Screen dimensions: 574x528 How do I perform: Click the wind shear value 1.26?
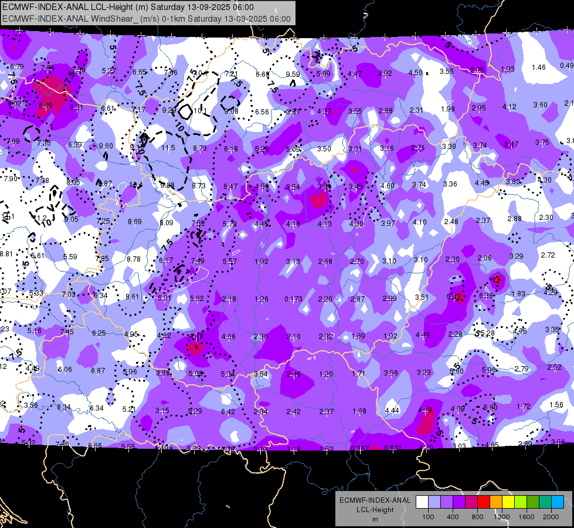[x=261, y=299]
